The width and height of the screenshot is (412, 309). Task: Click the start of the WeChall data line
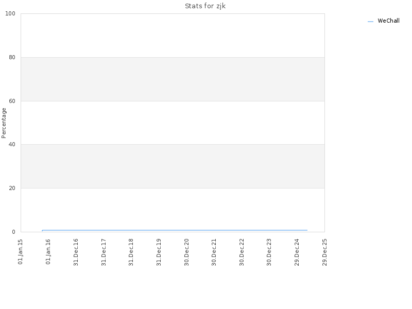(42, 231)
